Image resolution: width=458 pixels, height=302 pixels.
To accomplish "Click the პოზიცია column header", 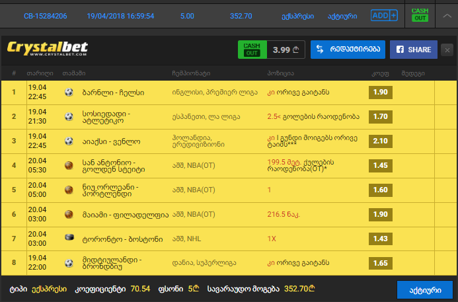I will (280, 73).
